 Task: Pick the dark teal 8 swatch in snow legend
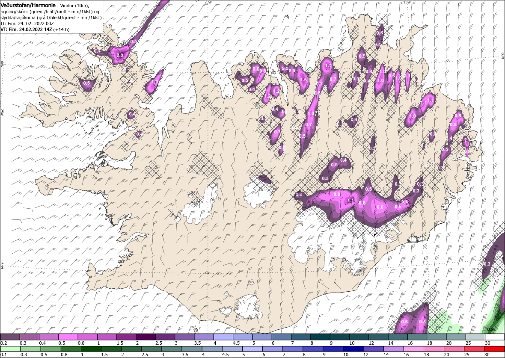(x=320, y=337)
